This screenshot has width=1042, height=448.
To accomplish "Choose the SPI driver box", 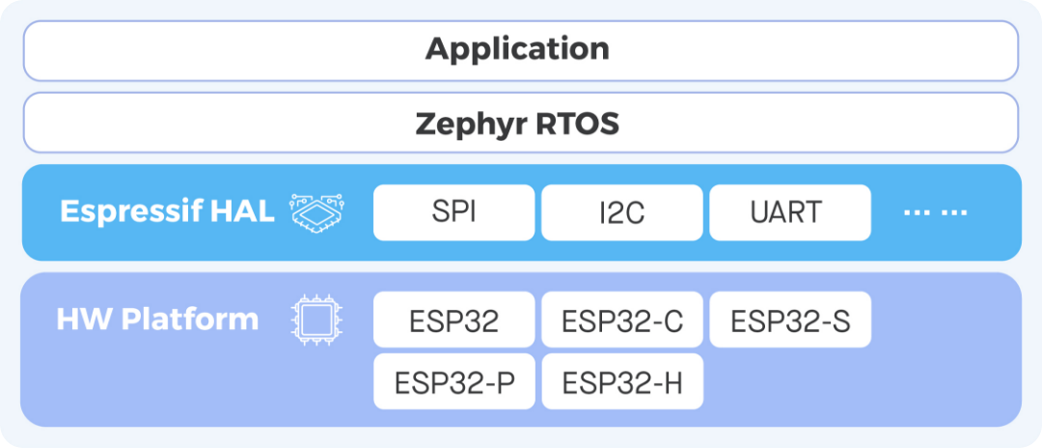I will (x=453, y=212).
